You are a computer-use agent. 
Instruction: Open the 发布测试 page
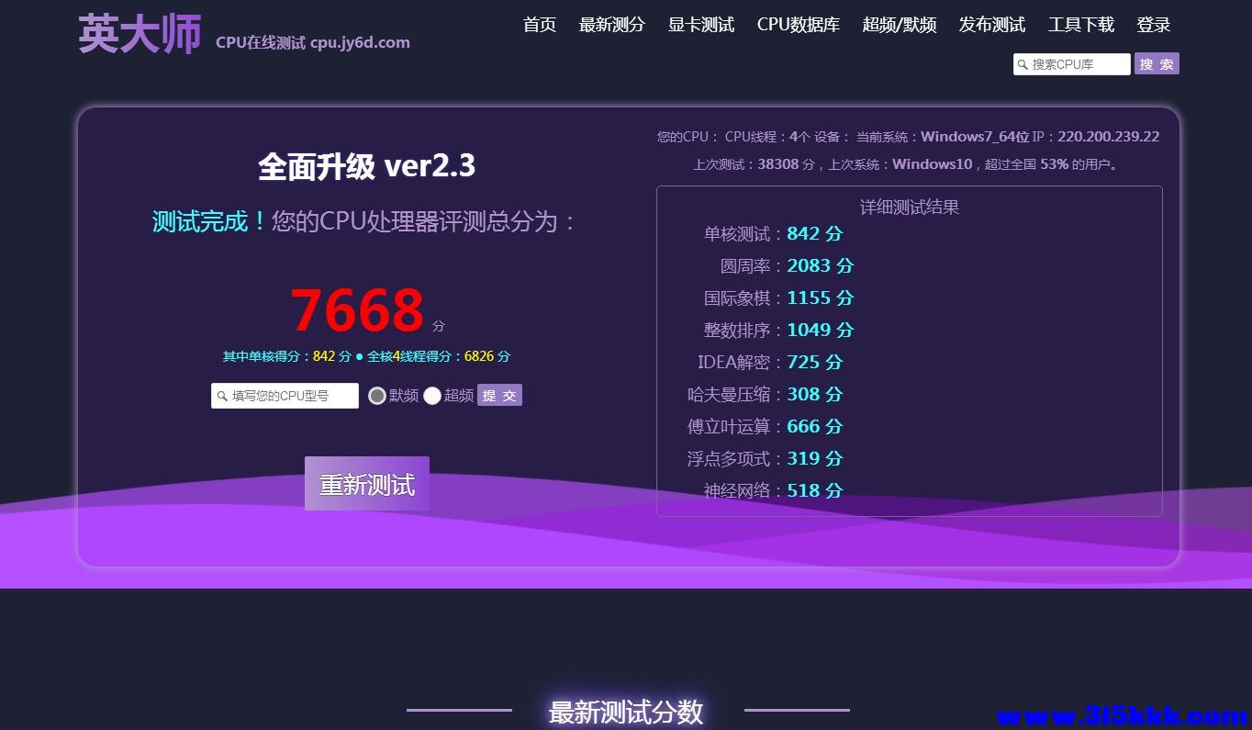(991, 25)
